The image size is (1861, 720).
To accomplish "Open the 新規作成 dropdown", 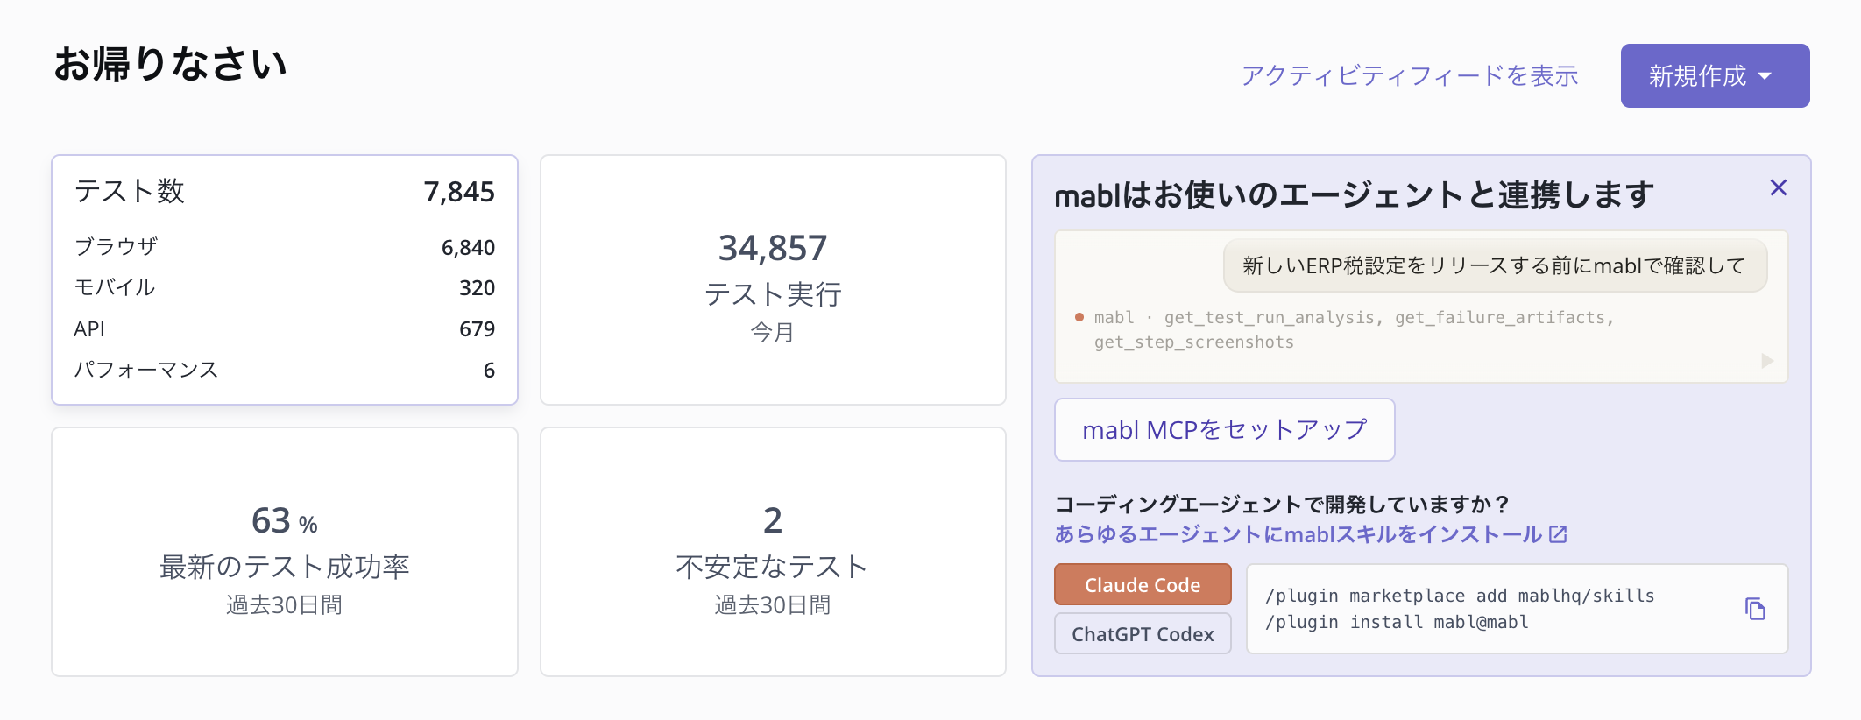I will [1715, 76].
